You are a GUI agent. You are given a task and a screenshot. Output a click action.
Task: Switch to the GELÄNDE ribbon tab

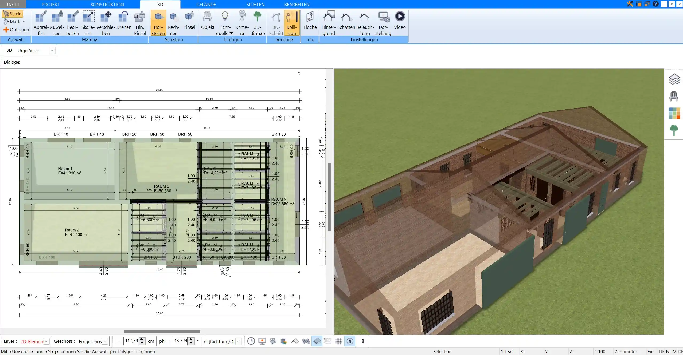[205, 4]
